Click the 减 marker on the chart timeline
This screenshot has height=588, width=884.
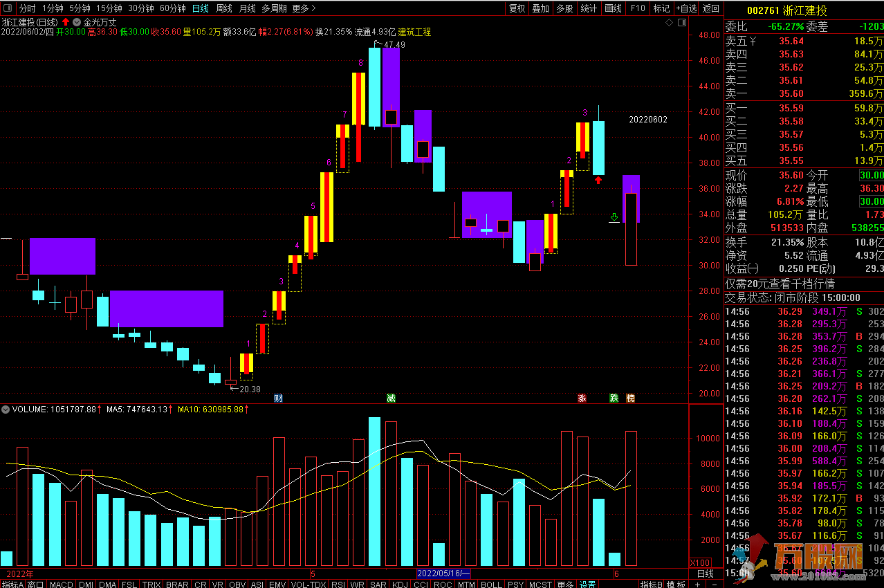[x=391, y=398]
